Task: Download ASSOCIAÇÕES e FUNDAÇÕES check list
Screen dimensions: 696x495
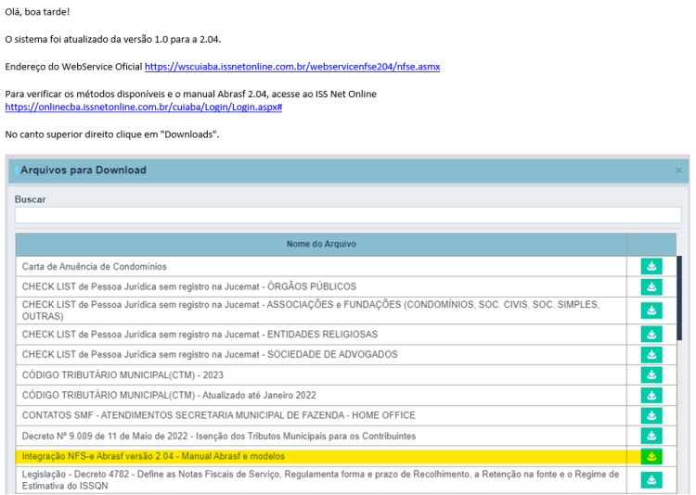Action: (651, 311)
